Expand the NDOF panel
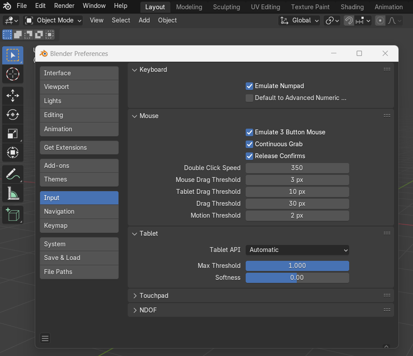 point(135,310)
